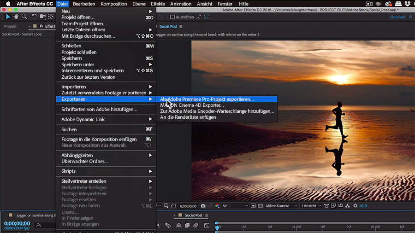Open the Dropbox menu bar icon
The image size is (415, 233).
click(408, 4)
